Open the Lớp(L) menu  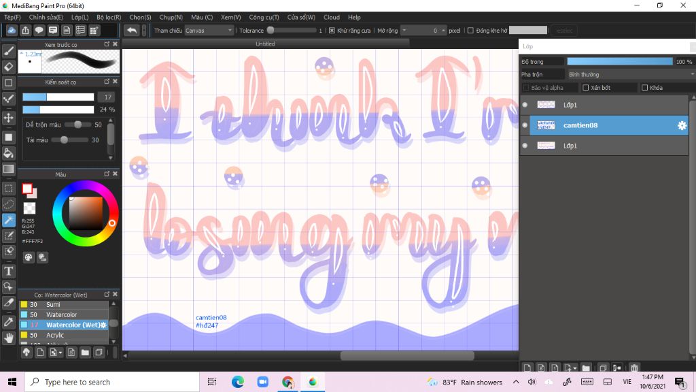(80, 17)
